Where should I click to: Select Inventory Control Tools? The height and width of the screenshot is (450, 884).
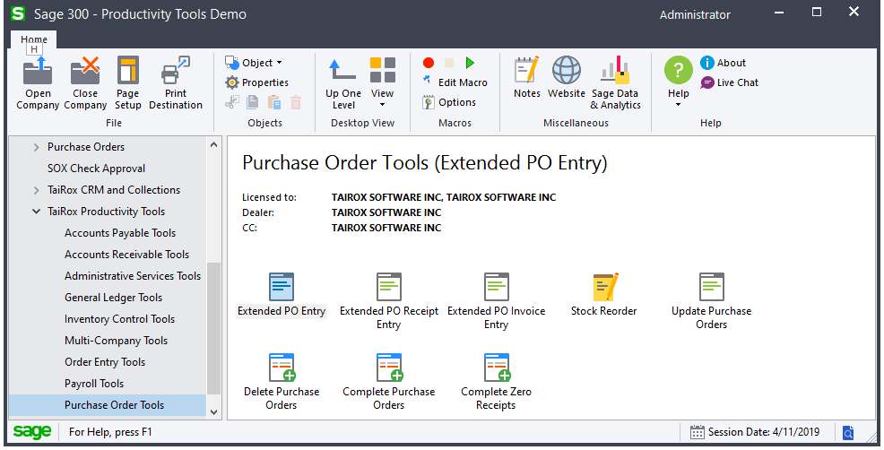click(x=119, y=318)
